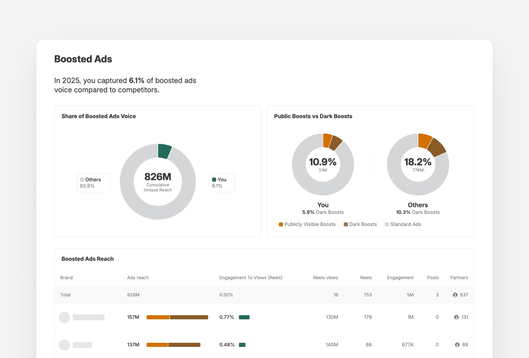Click the grey Others legend dot

(x=82, y=180)
